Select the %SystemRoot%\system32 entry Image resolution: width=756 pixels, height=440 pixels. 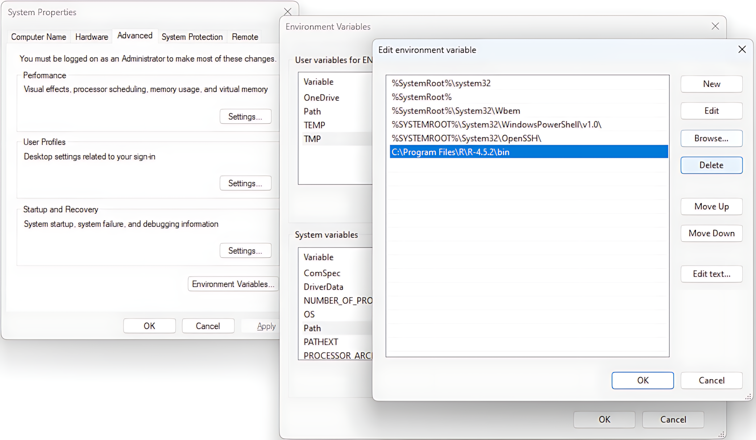pyautogui.click(x=441, y=83)
